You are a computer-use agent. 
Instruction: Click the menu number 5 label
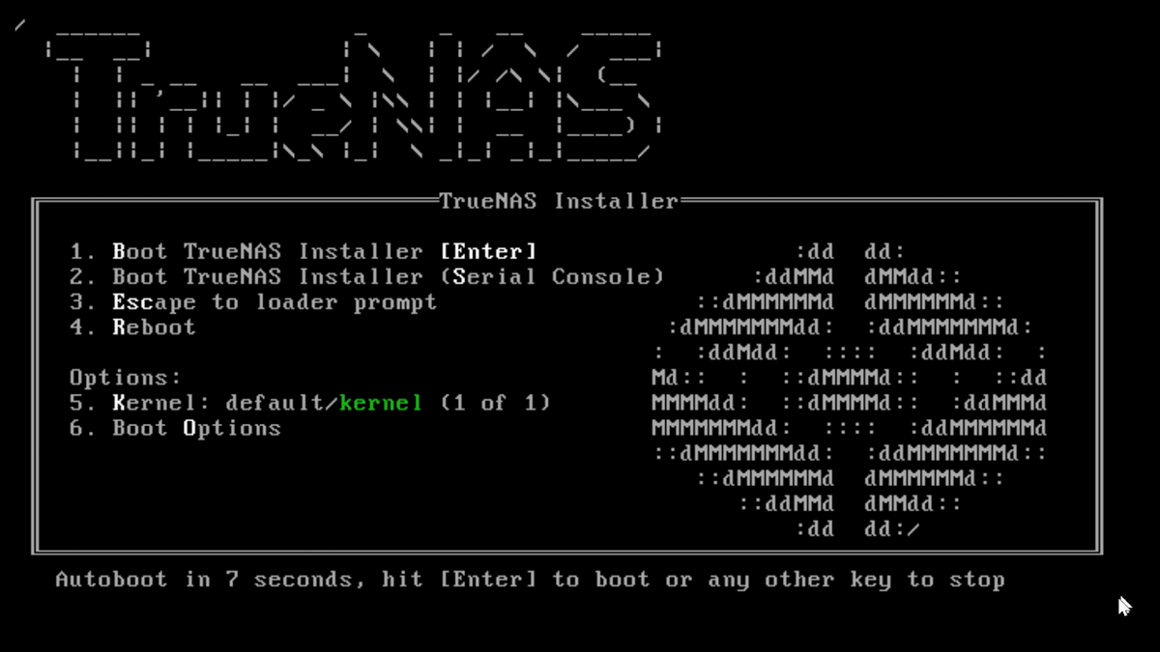(x=83, y=403)
